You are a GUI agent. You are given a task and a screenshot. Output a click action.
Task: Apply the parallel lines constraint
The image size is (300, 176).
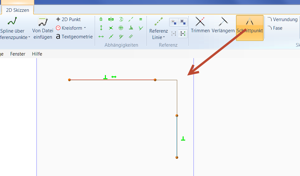(131, 36)
